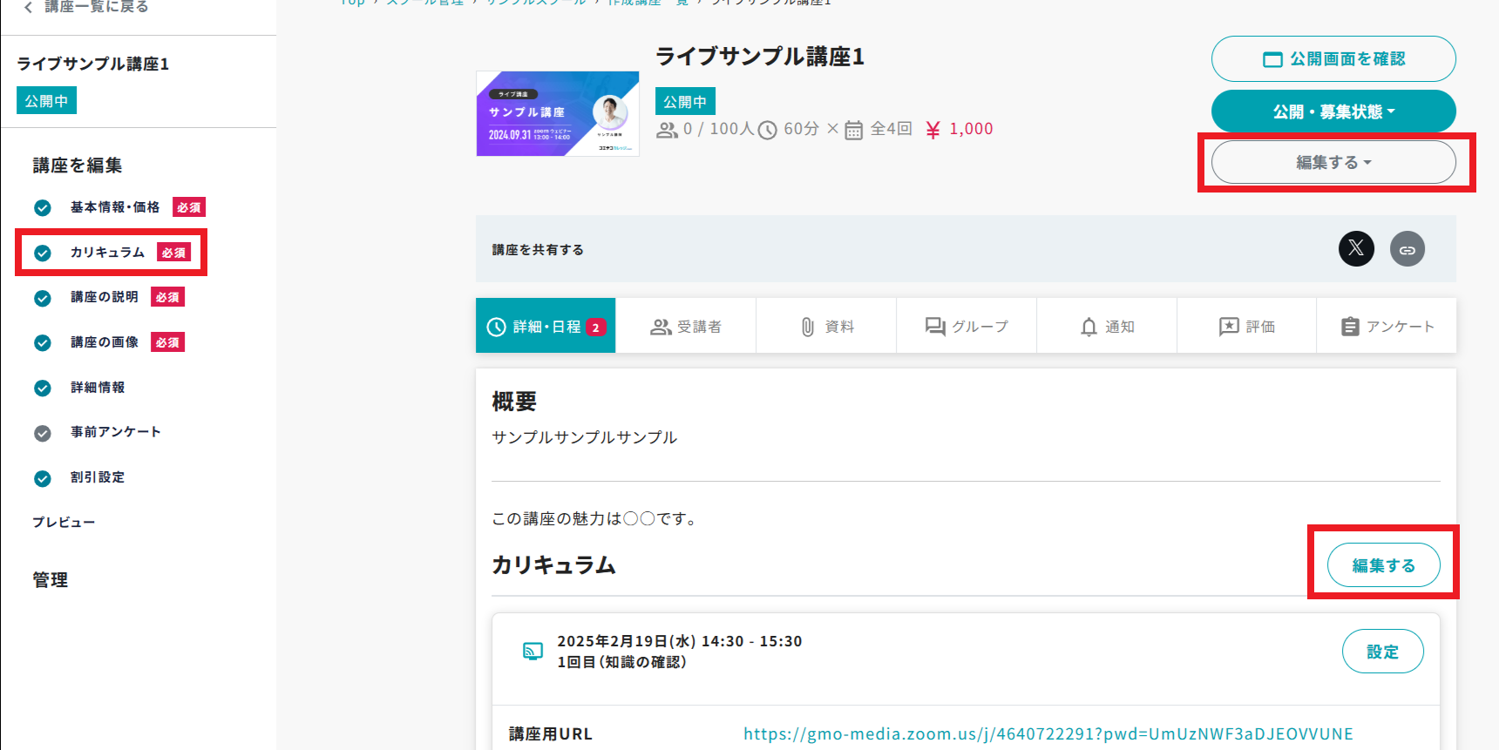Click the cast screen icon beside 1回目
This screenshot has height=750, width=1499.
532,651
